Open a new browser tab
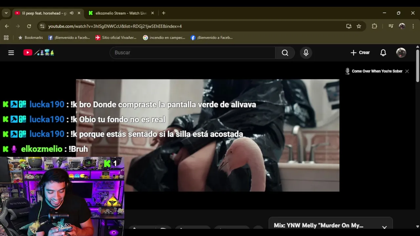Screen dimensions: 420x236 [163, 13]
